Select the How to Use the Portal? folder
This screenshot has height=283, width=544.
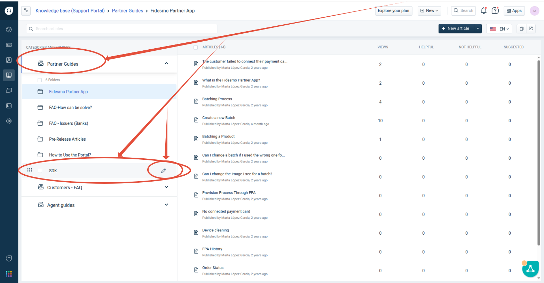coord(99,155)
